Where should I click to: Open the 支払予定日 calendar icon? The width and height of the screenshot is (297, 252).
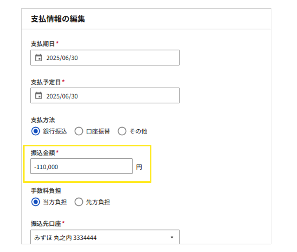[x=39, y=96]
